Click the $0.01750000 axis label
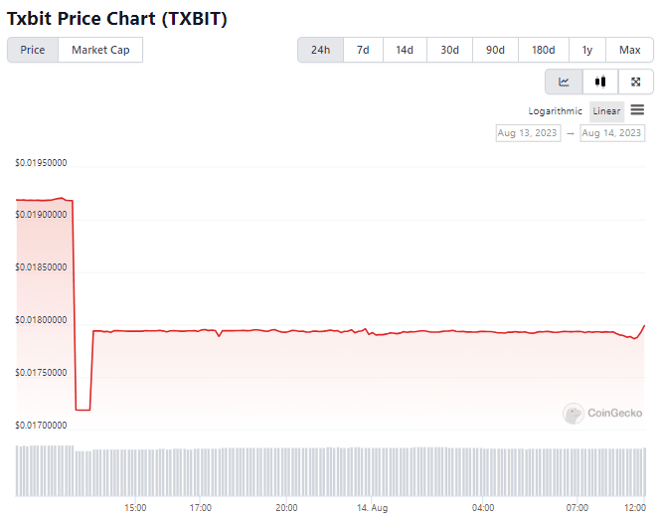The height and width of the screenshot is (523, 662). pyautogui.click(x=41, y=372)
